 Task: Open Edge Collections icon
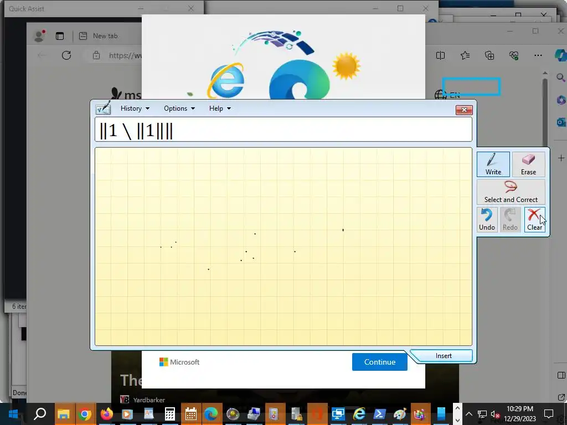(x=489, y=55)
